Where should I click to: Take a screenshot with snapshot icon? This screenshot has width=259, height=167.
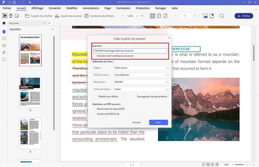pos(205,16)
